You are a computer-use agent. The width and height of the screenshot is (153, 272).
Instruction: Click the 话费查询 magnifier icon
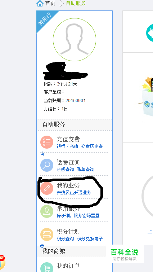[47, 165]
